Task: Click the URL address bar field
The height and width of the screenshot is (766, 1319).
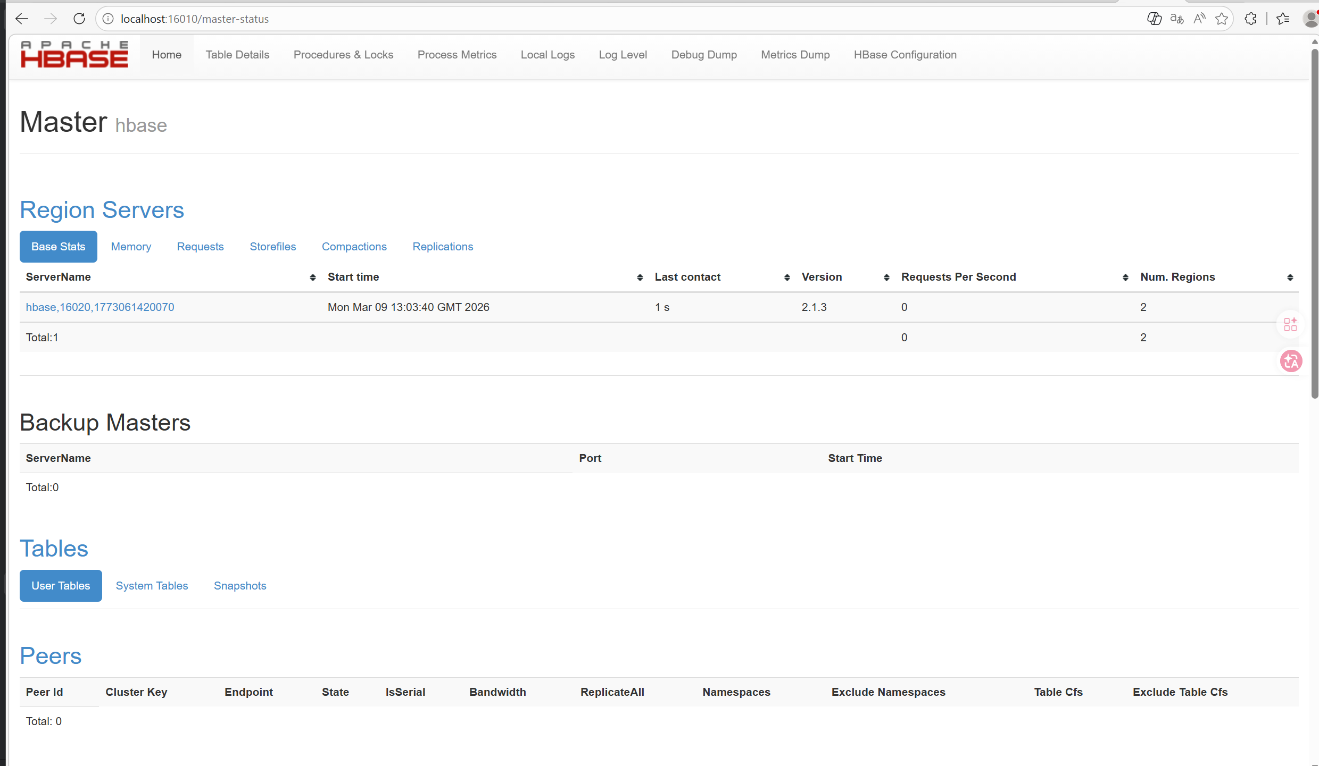Action: 585,19
